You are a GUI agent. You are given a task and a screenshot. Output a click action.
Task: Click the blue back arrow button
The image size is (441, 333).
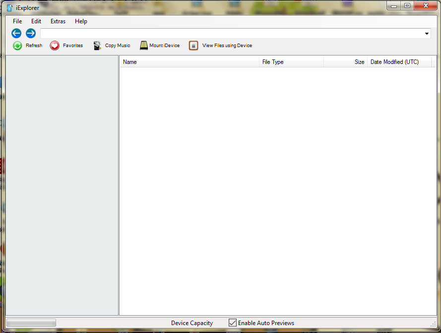[16, 33]
